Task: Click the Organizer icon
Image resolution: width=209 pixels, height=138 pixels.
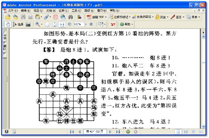Action: click(38, 17)
